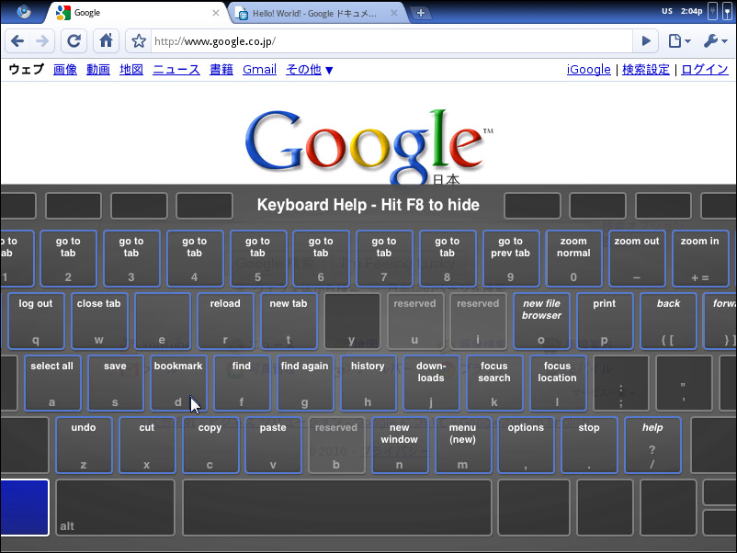Image resolution: width=737 pixels, height=553 pixels.
Task: Go to the home page icon
Action: coord(107,41)
